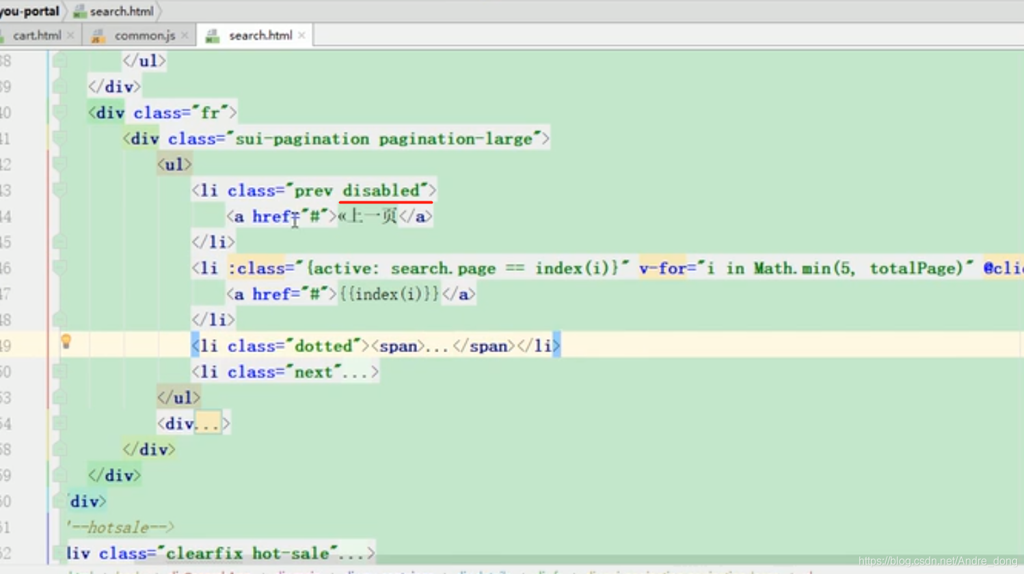1024x574 pixels.
Task: Collapse fold marker at the closing ul line 53
Action: tap(59, 398)
